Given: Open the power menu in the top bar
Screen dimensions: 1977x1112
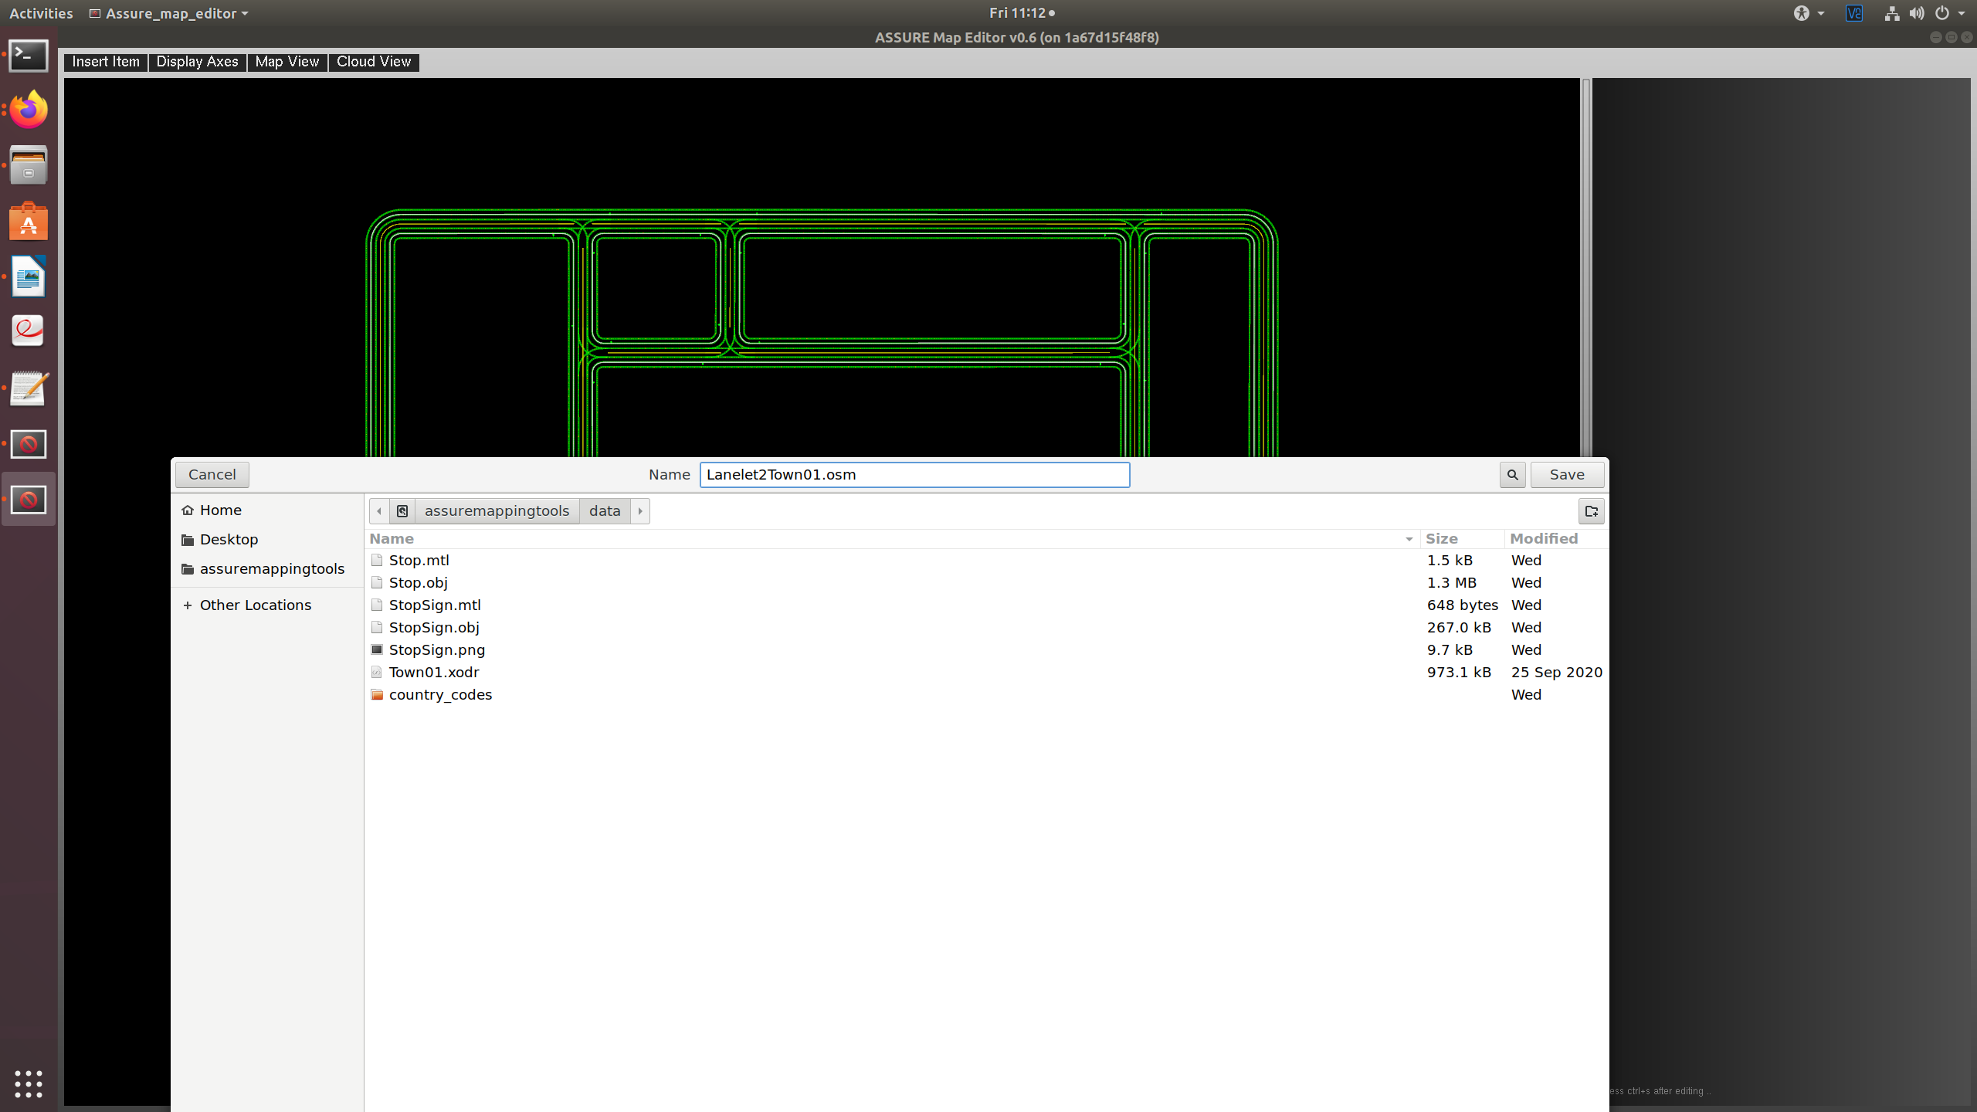Looking at the screenshot, I should pos(1947,13).
